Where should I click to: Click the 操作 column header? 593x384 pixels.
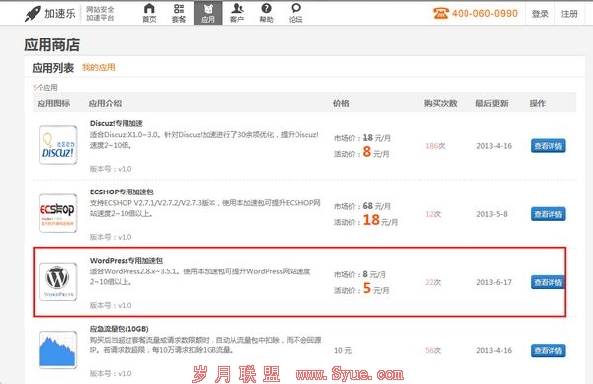pyautogui.click(x=538, y=103)
